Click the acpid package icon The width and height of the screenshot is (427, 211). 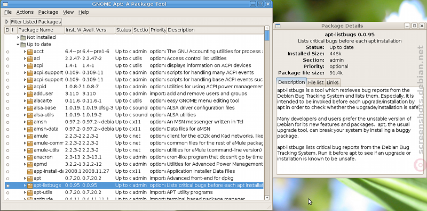pyautogui.click(x=30, y=87)
